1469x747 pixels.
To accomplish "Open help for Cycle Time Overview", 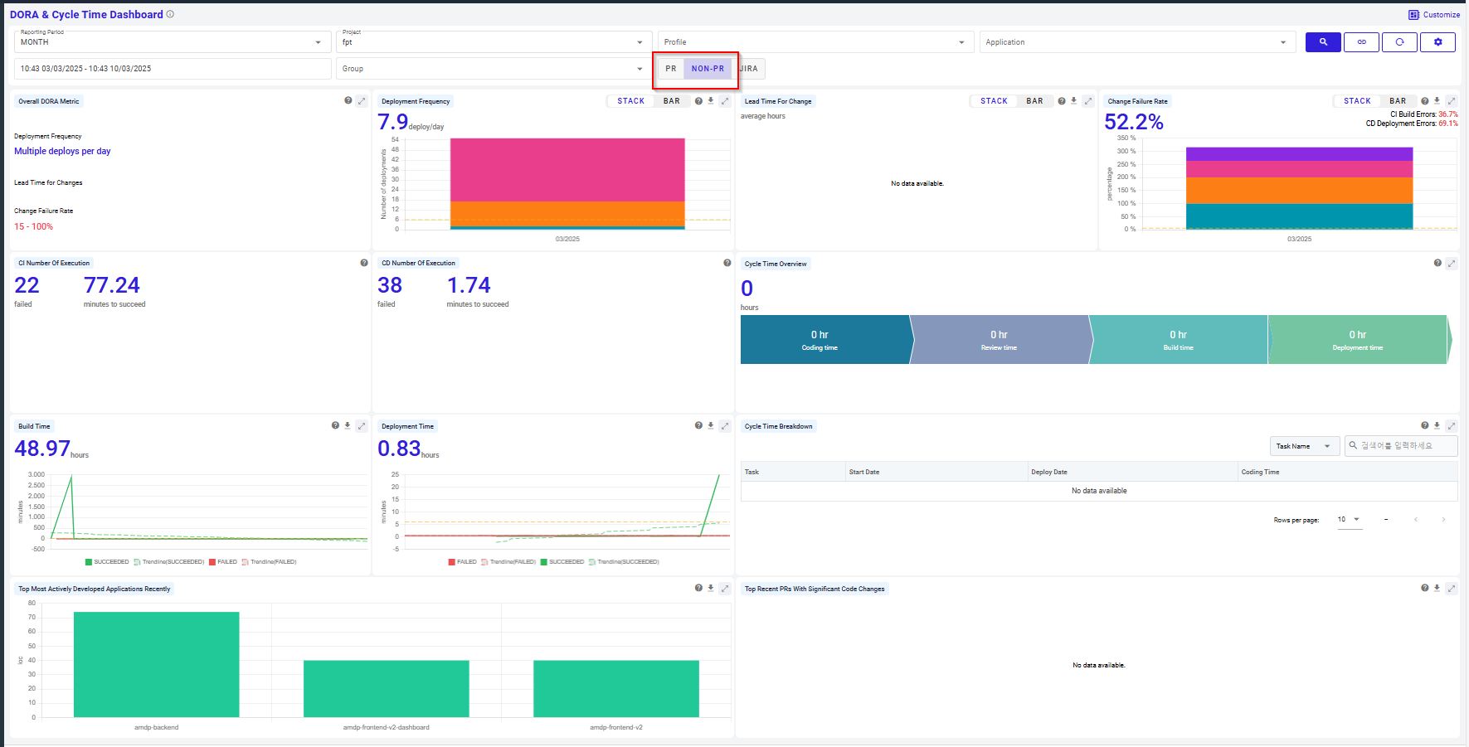I will (1437, 263).
